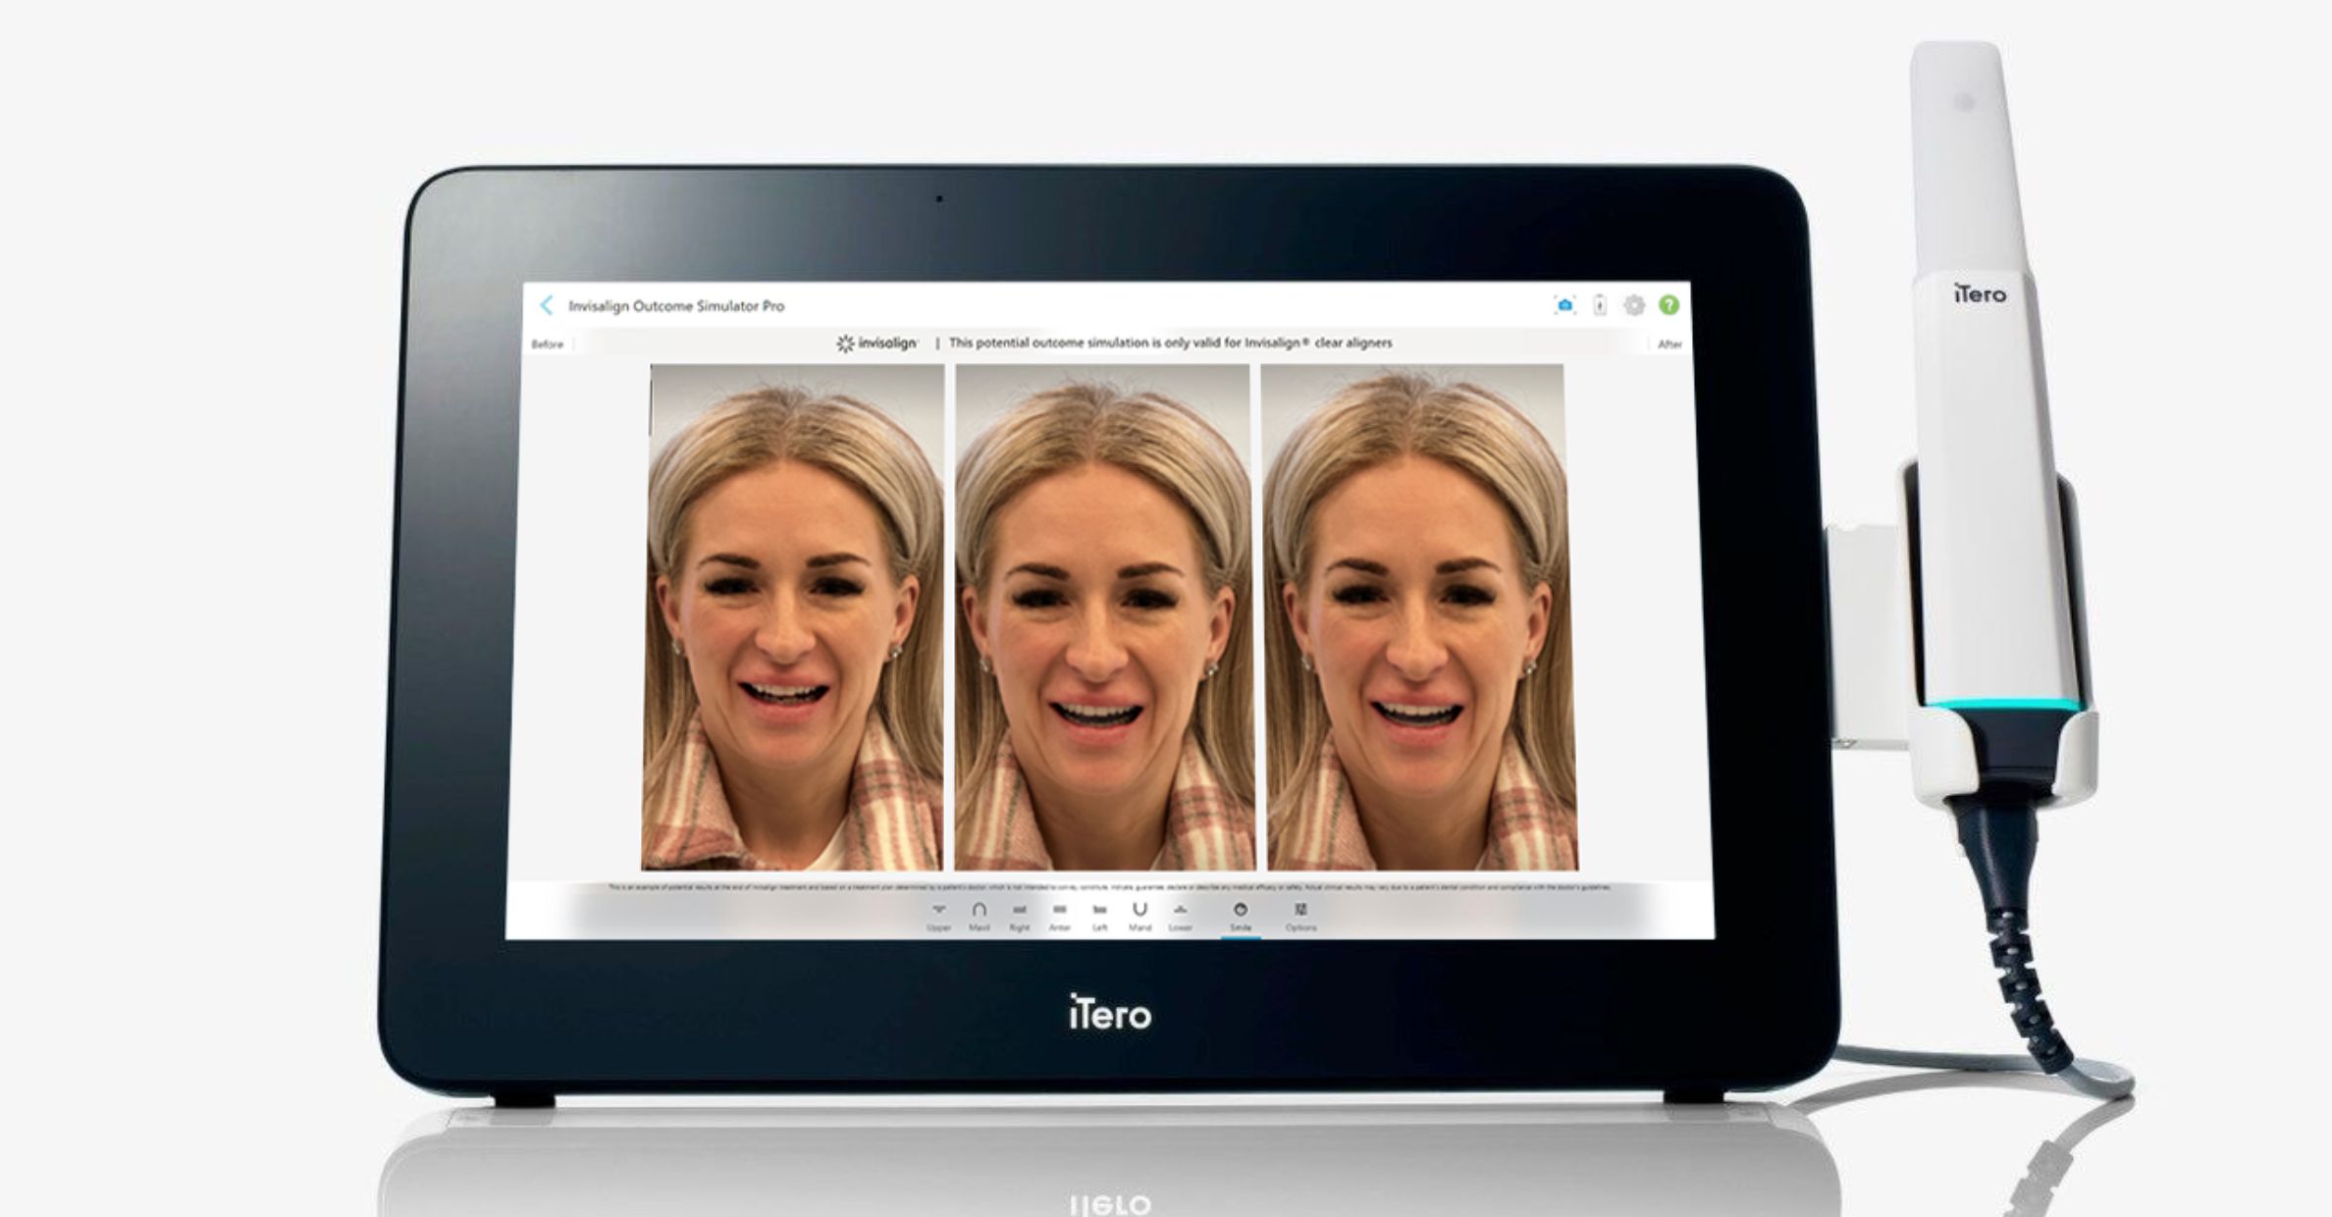Select the left before face photo

pos(793,617)
